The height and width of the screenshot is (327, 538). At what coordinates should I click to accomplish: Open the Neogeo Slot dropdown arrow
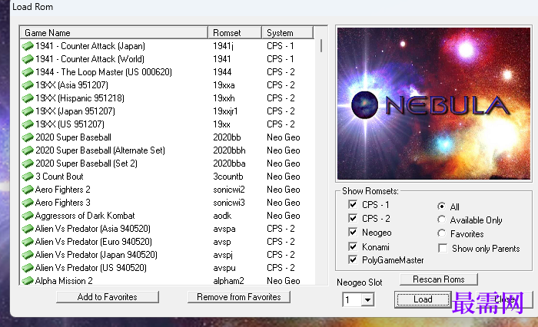point(367,300)
